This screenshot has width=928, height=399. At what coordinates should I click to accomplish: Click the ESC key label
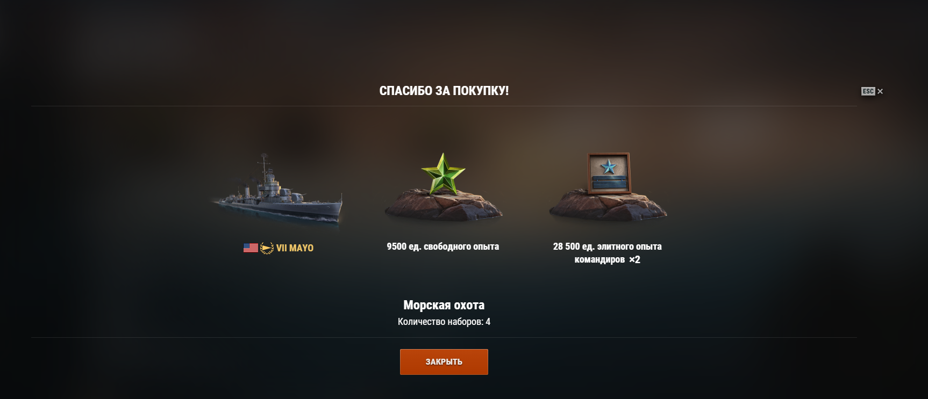pyautogui.click(x=868, y=91)
